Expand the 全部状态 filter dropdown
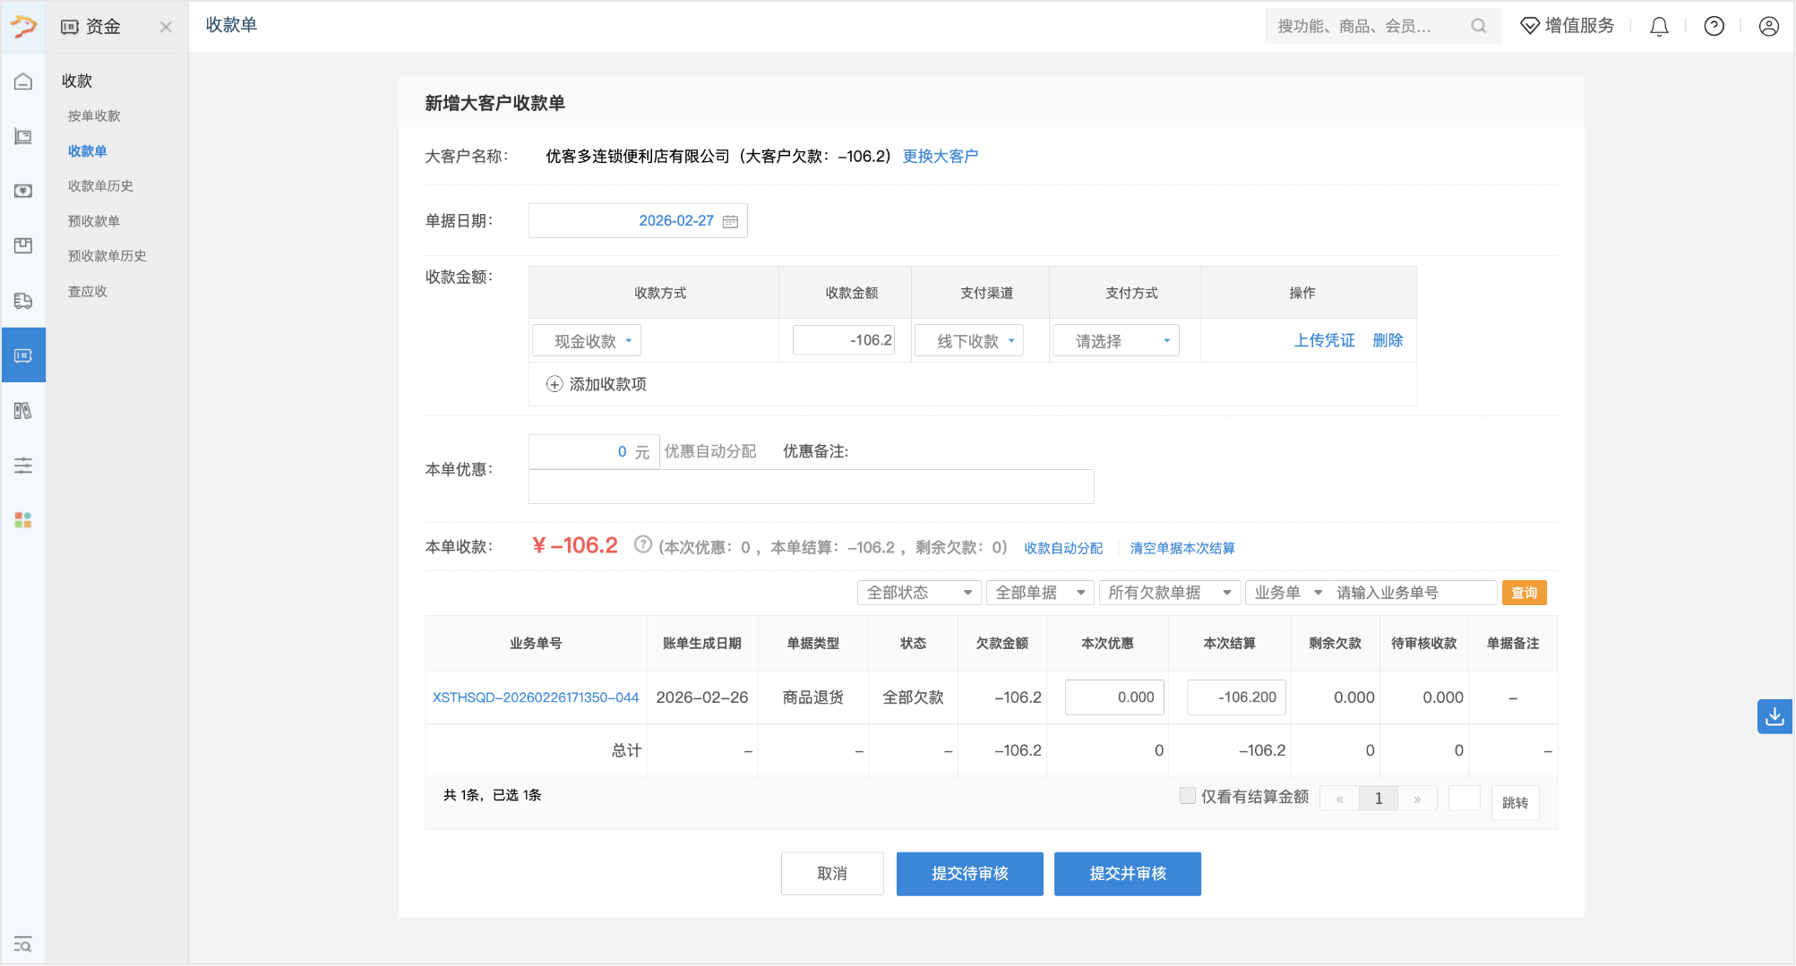 pyautogui.click(x=918, y=593)
